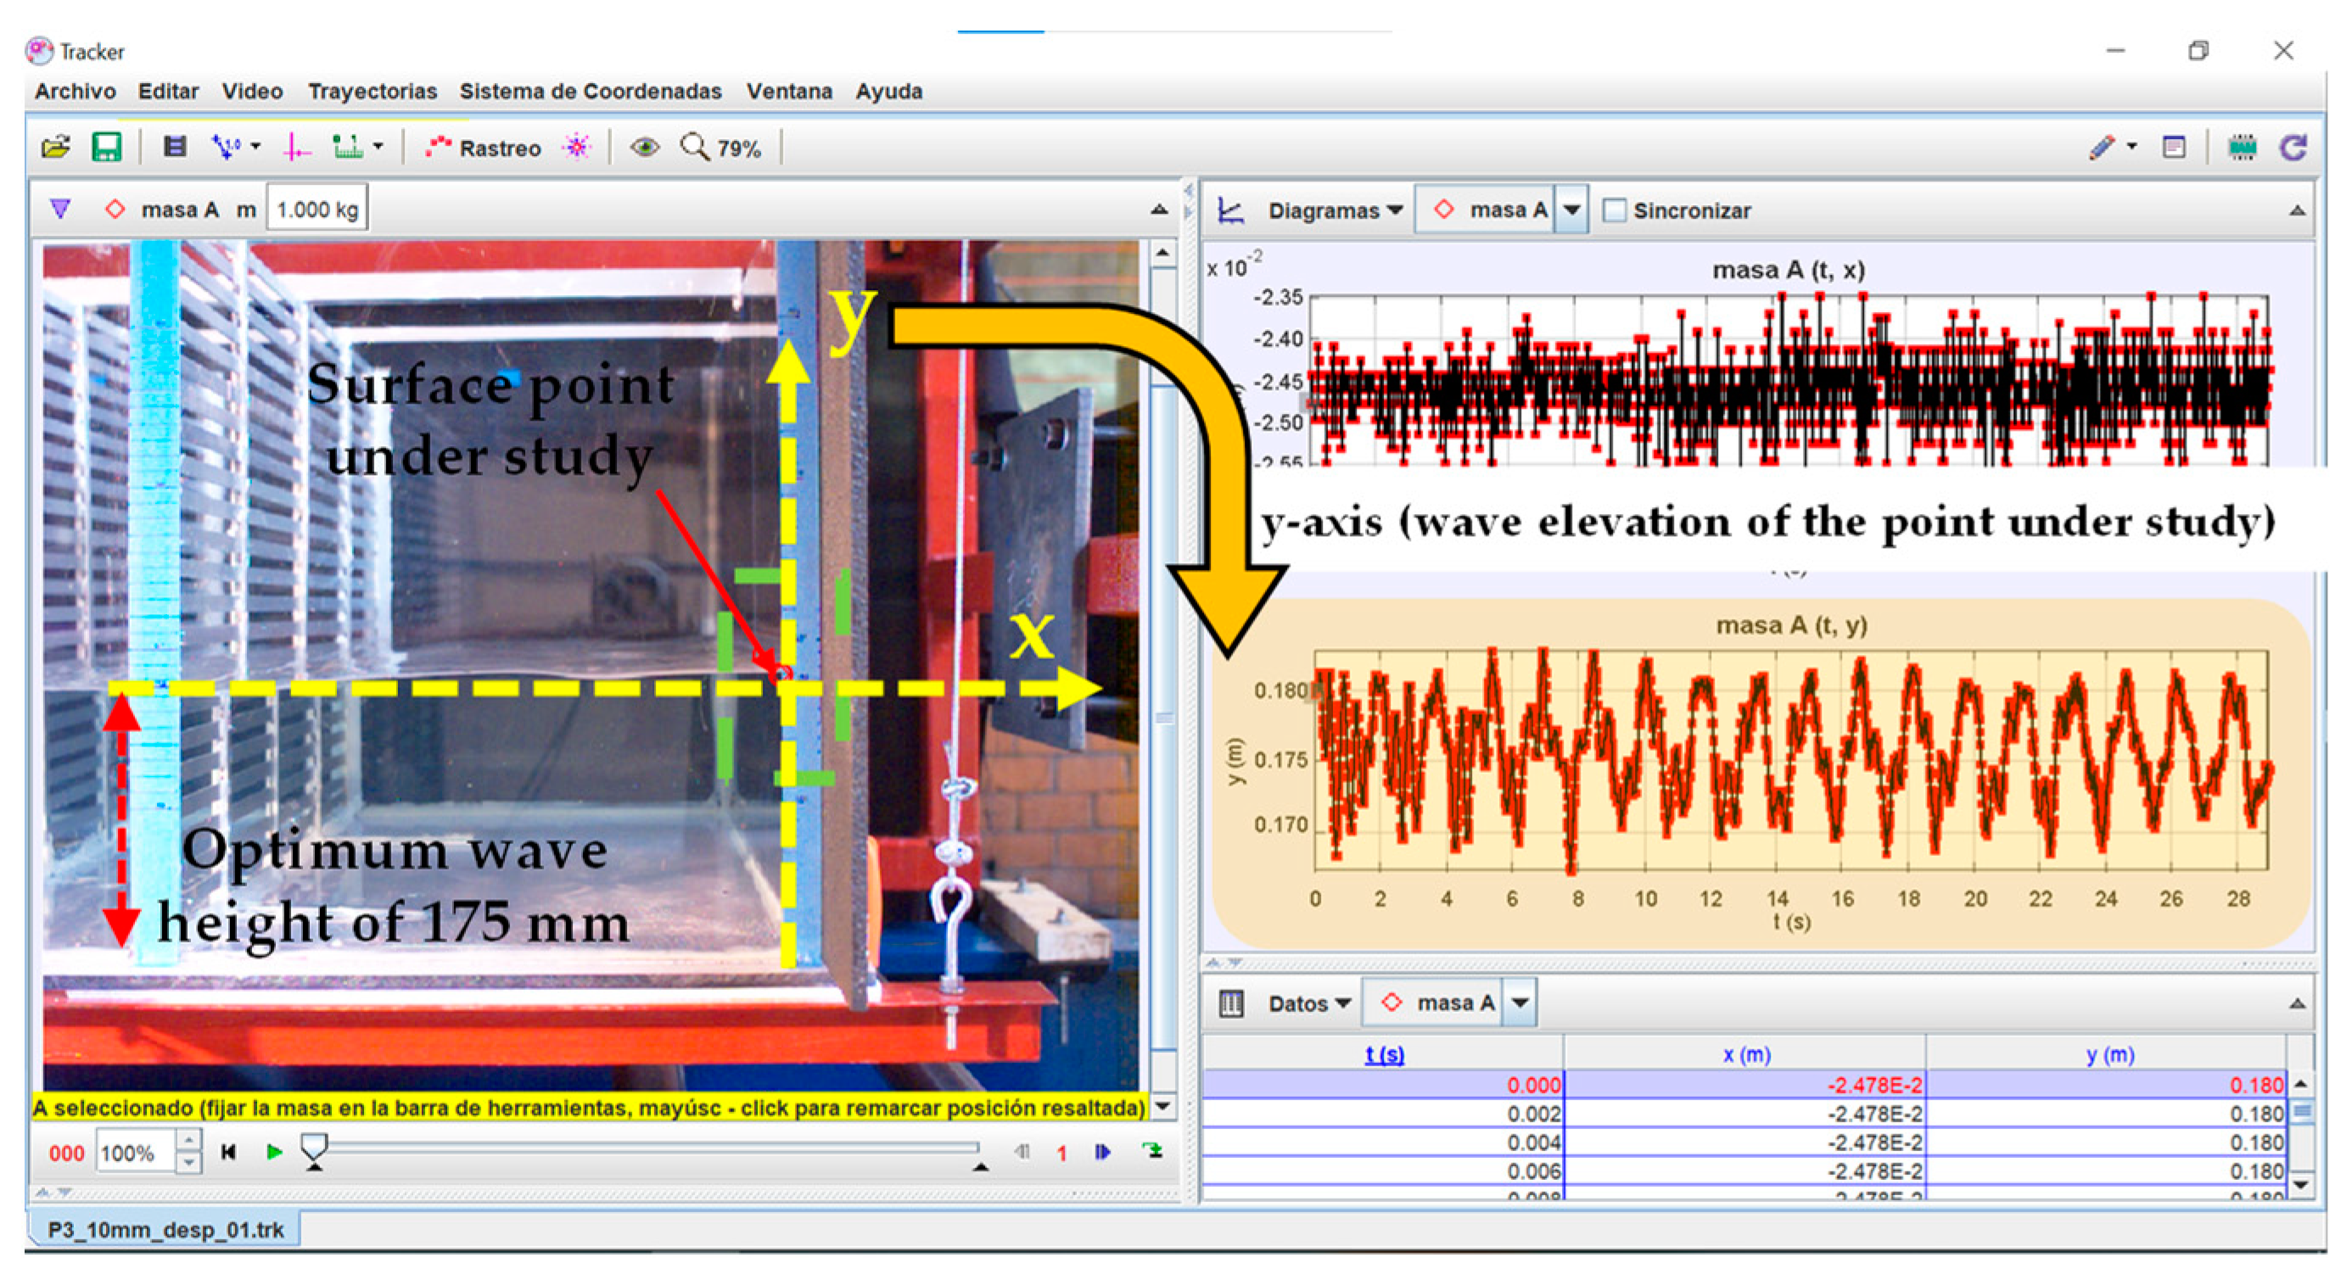Click the autotracker starburst icon
The image size is (2346, 1280).
[x=576, y=147]
